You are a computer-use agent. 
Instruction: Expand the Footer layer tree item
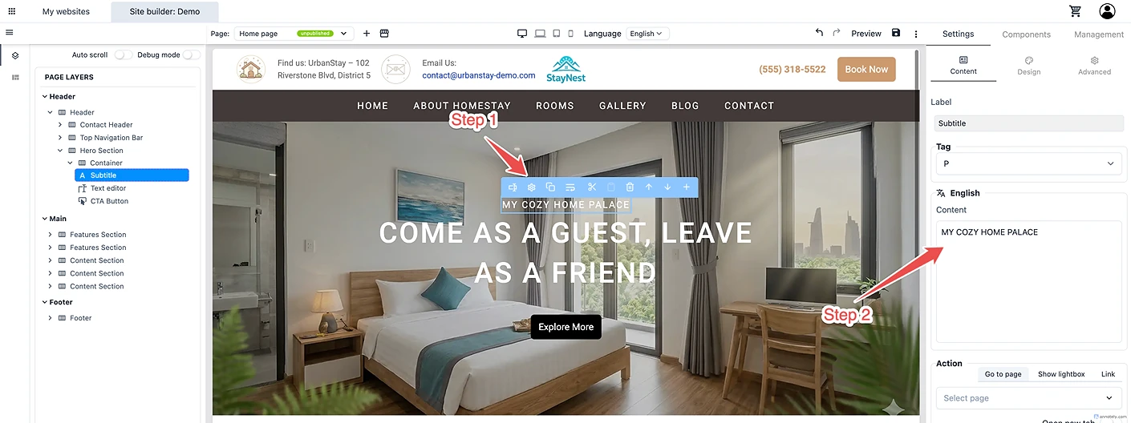(50, 318)
